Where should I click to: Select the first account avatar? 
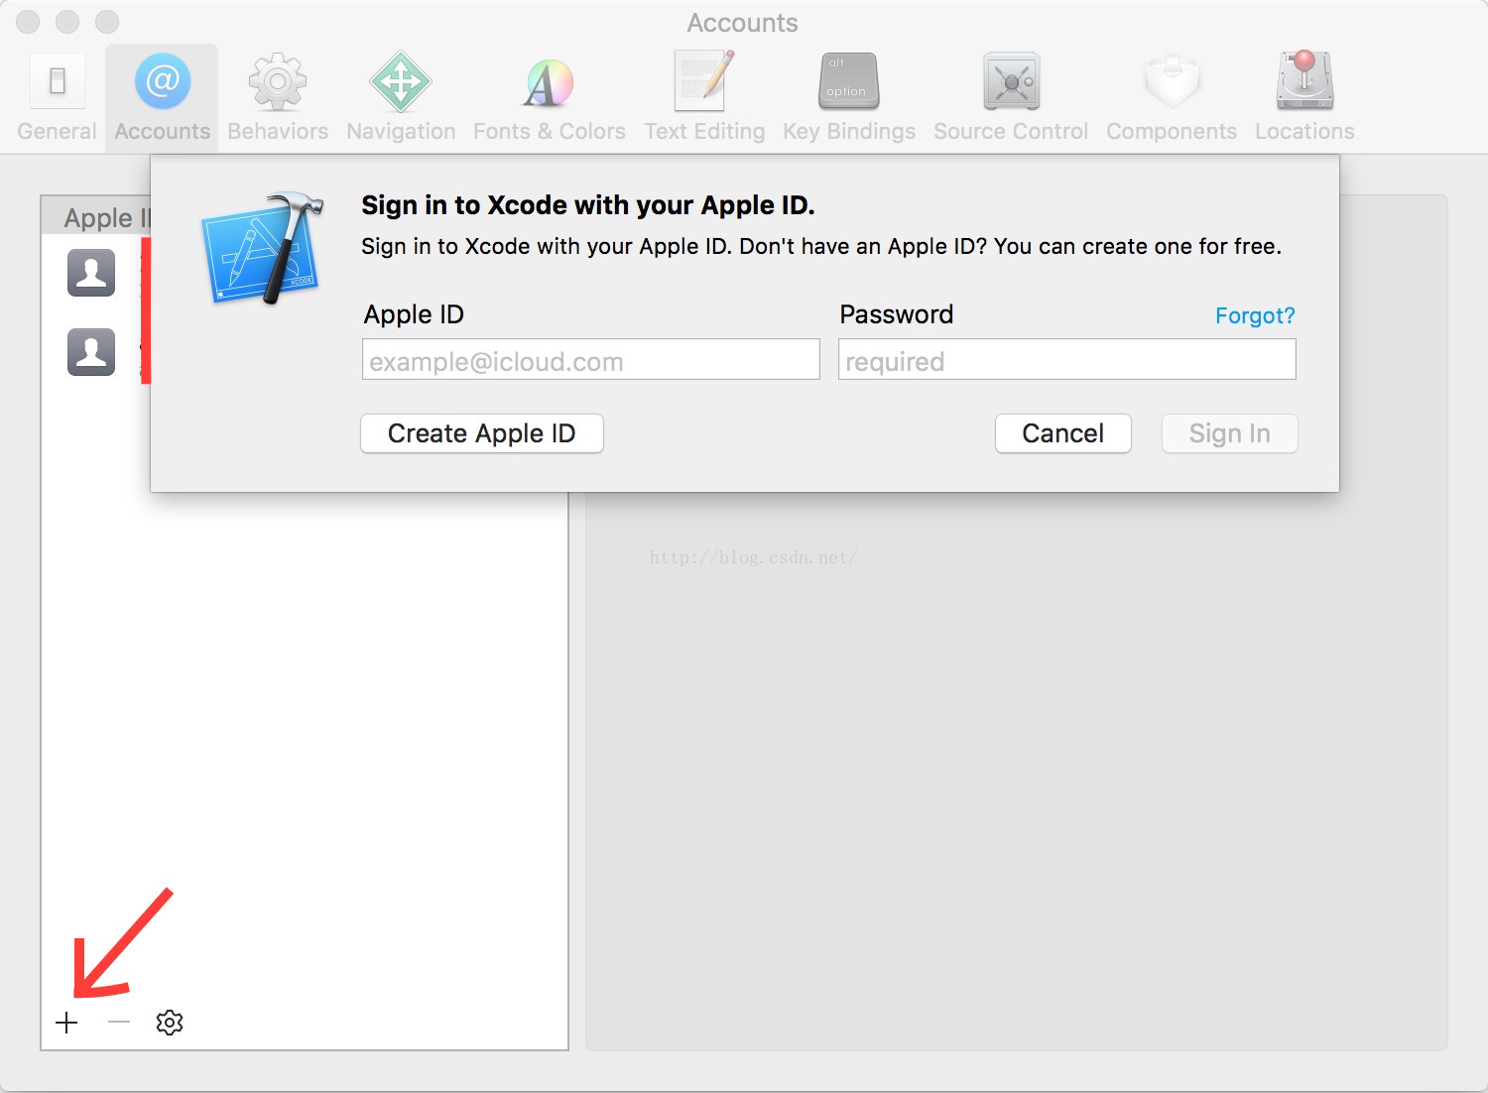point(91,273)
